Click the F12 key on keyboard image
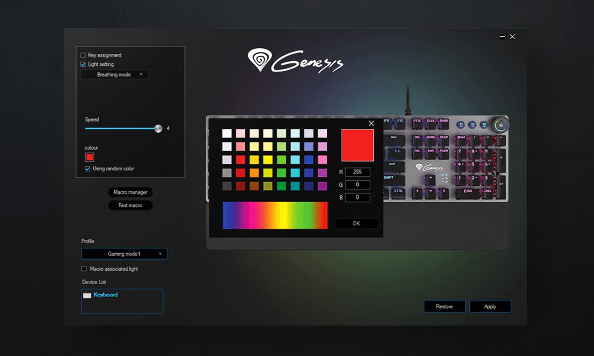This screenshot has height=356, width=594. [x=400, y=124]
